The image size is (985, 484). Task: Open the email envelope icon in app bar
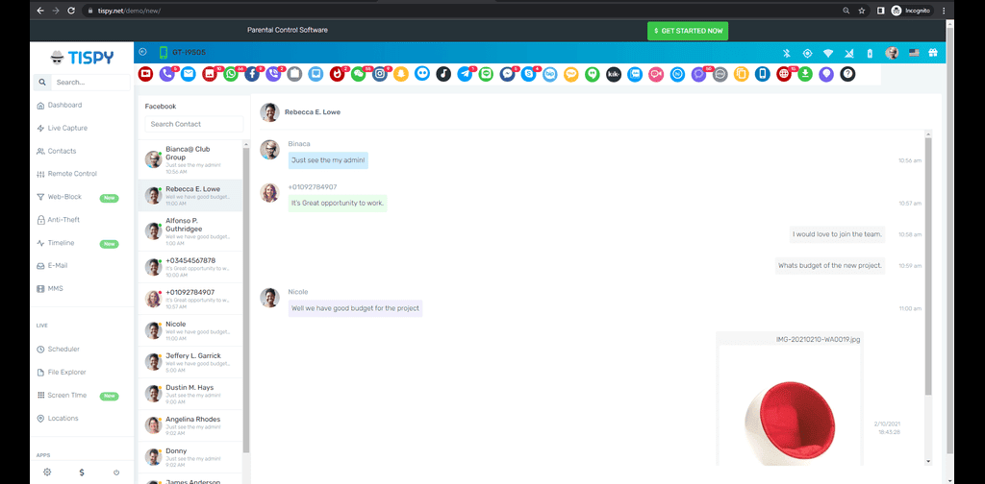pyautogui.click(x=188, y=74)
